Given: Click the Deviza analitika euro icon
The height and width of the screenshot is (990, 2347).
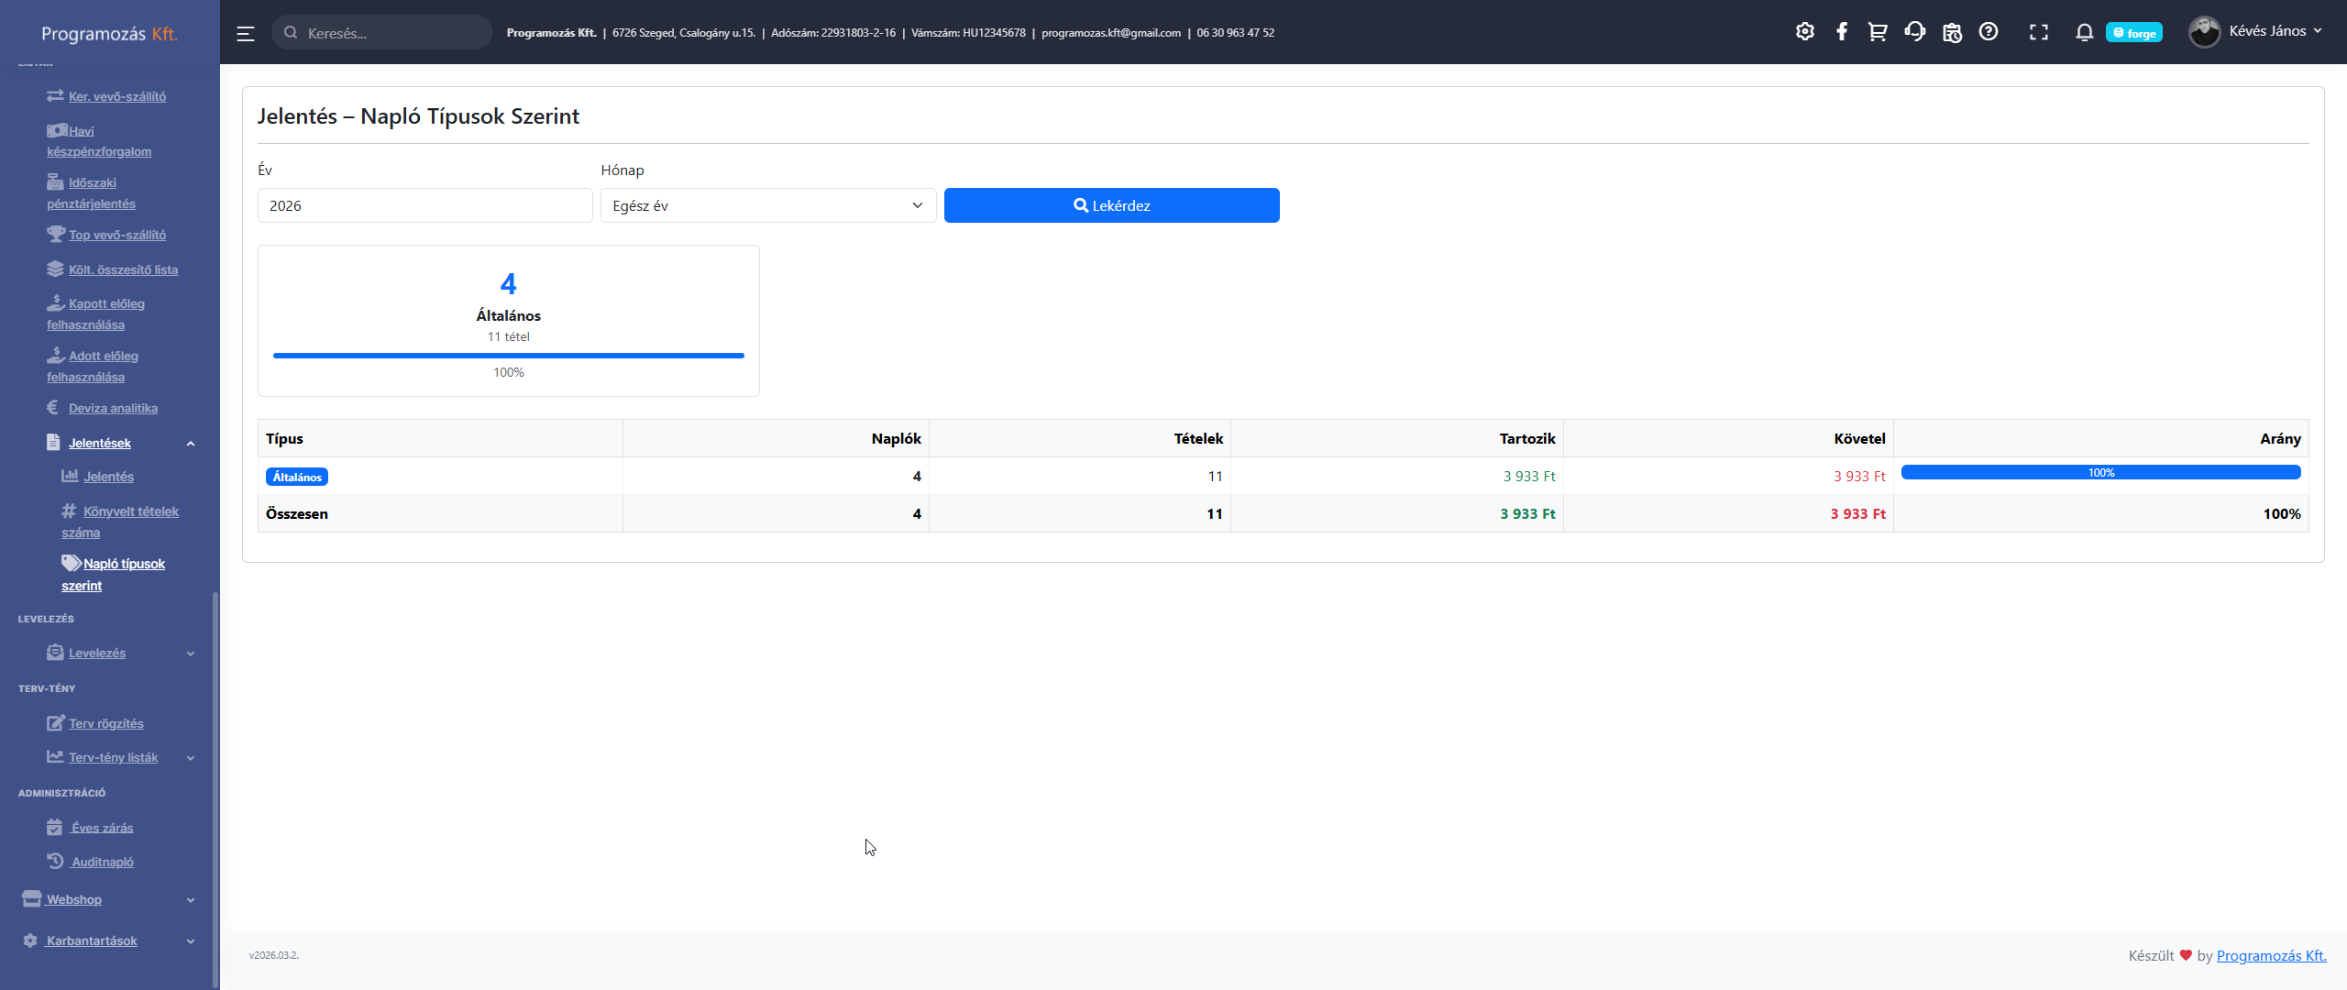Looking at the screenshot, I should tap(52, 407).
